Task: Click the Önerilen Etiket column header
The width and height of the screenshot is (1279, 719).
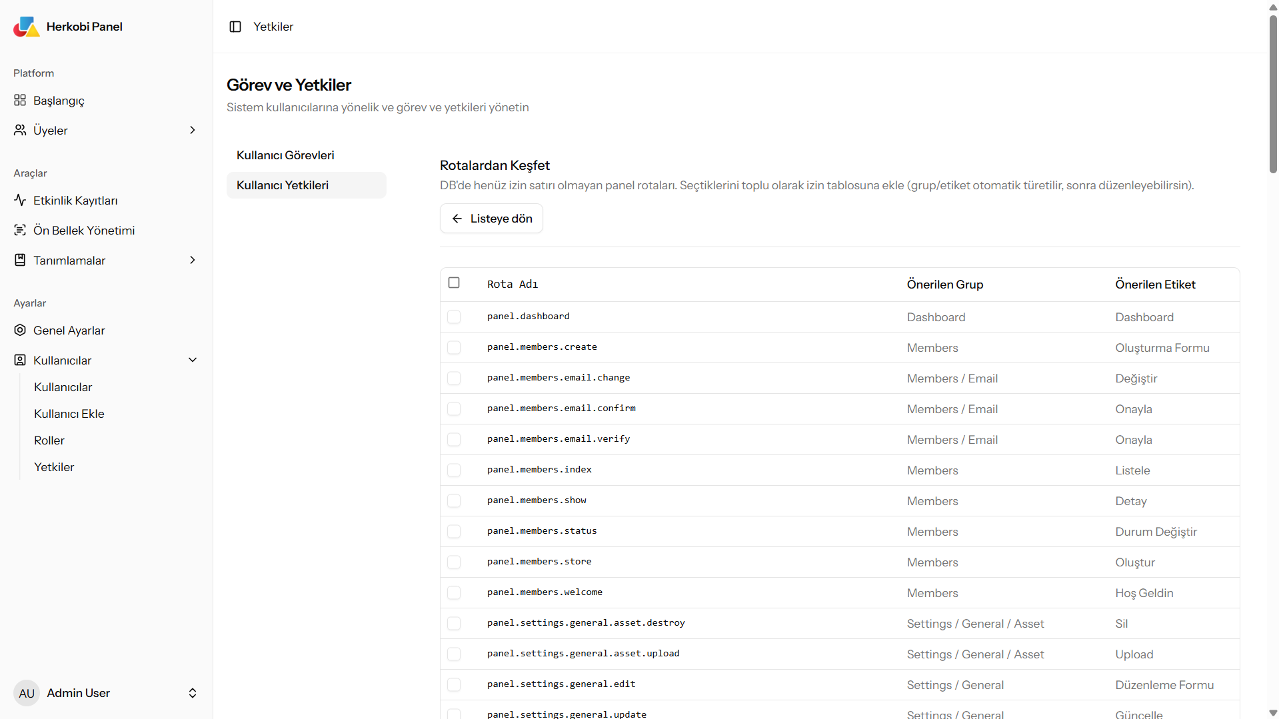Action: pos(1155,285)
